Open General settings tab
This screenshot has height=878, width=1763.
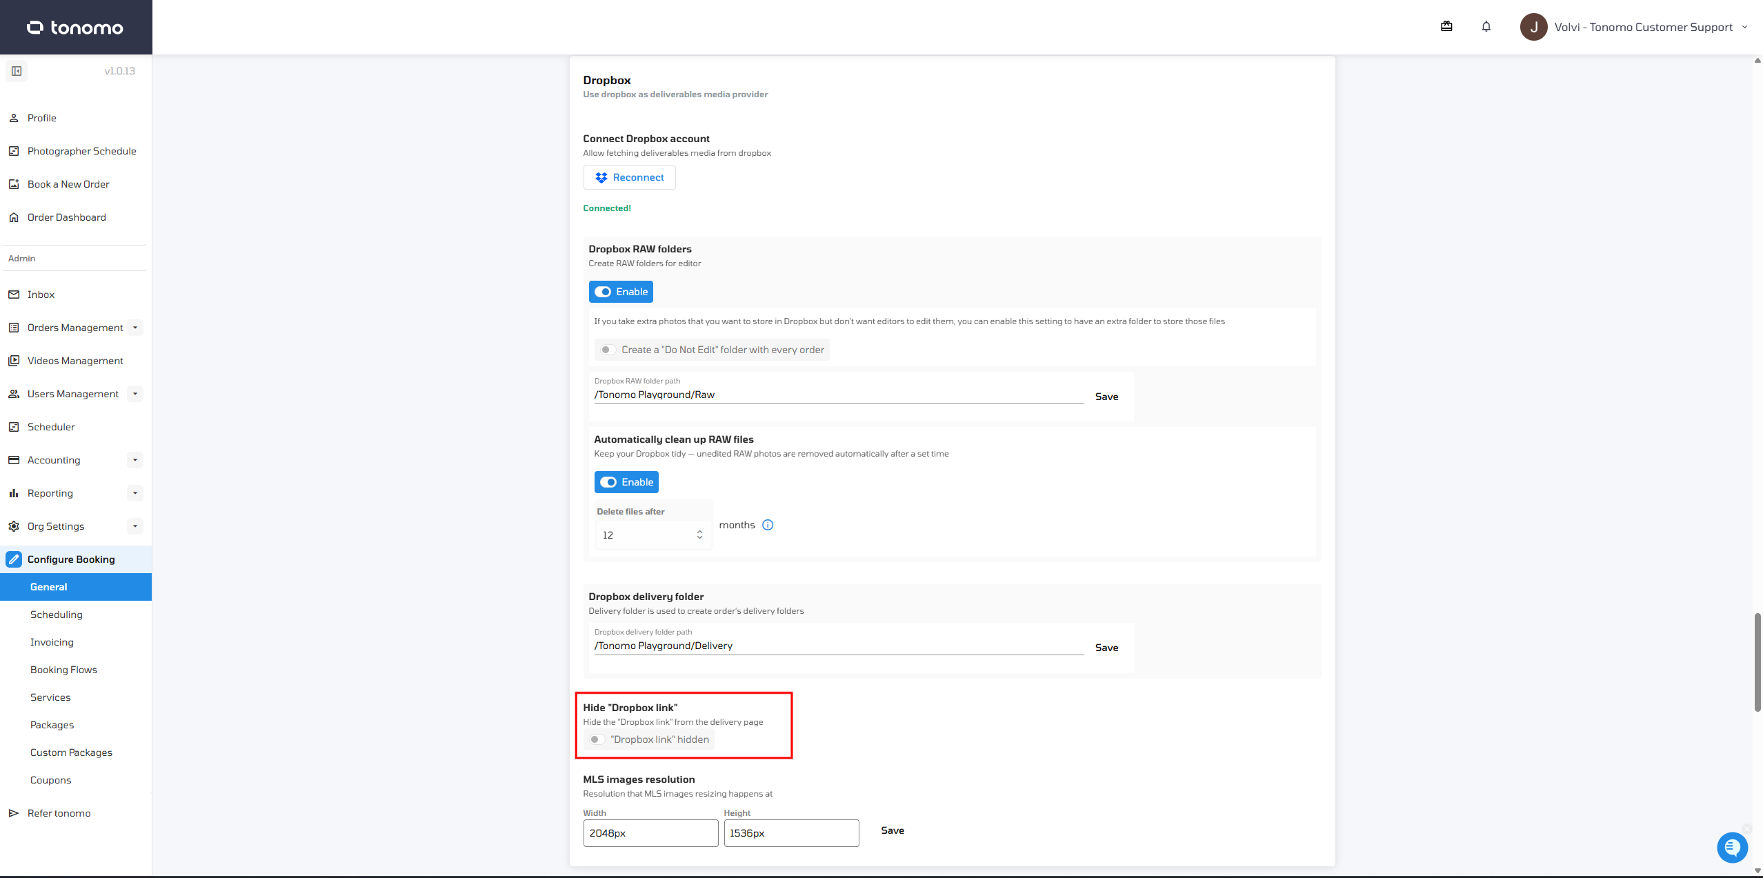click(x=76, y=587)
